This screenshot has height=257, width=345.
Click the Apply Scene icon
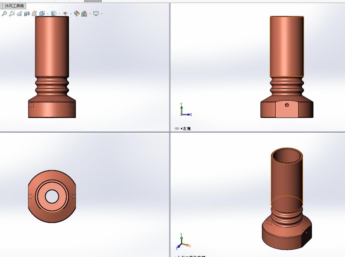(x=84, y=14)
